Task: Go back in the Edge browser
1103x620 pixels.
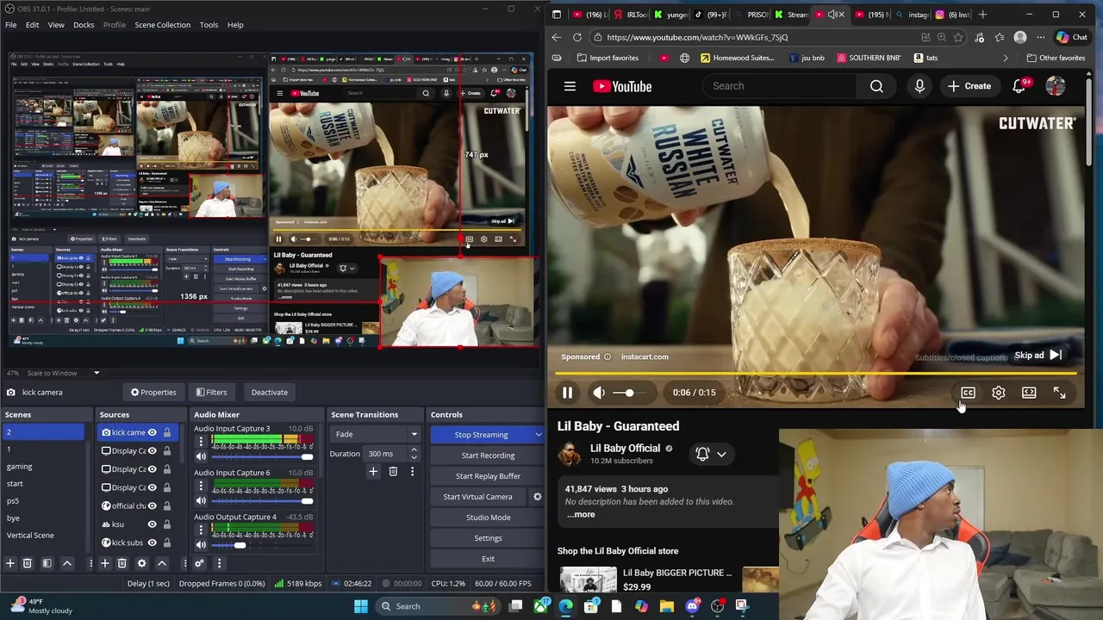Action: coord(556,37)
